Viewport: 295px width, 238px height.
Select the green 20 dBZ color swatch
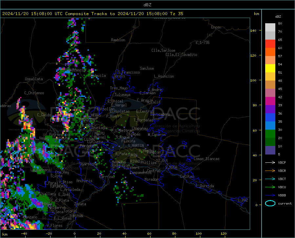click(270, 134)
